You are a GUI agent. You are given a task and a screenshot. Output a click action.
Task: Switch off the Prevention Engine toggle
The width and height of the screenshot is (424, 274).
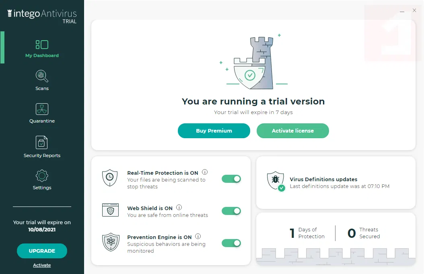tap(231, 243)
